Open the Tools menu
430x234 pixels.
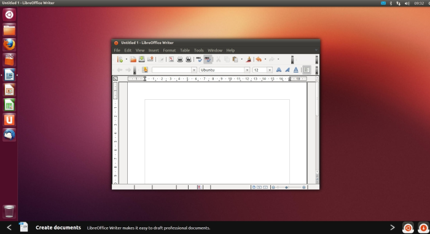click(x=199, y=50)
